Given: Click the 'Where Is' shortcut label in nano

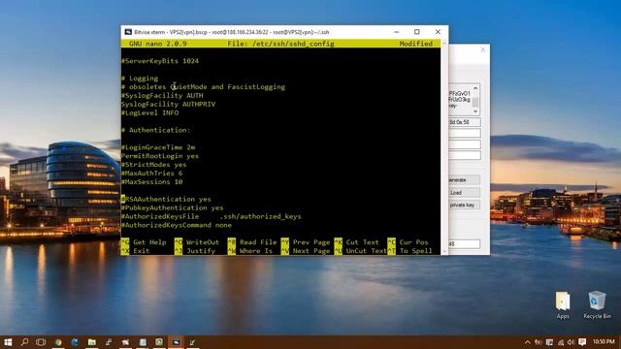Looking at the screenshot, I should pyautogui.click(x=256, y=251).
